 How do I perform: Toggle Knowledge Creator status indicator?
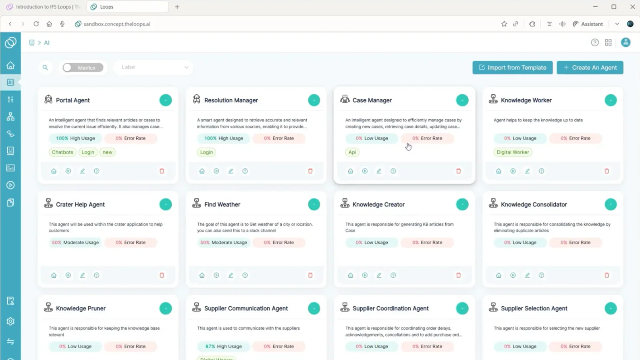(x=462, y=204)
